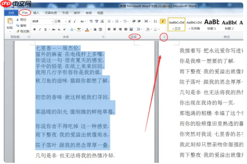Switch to the References (引用) tab
The height and width of the screenshot is (164, 247).
pyautogui.click(x=65, y=13)
